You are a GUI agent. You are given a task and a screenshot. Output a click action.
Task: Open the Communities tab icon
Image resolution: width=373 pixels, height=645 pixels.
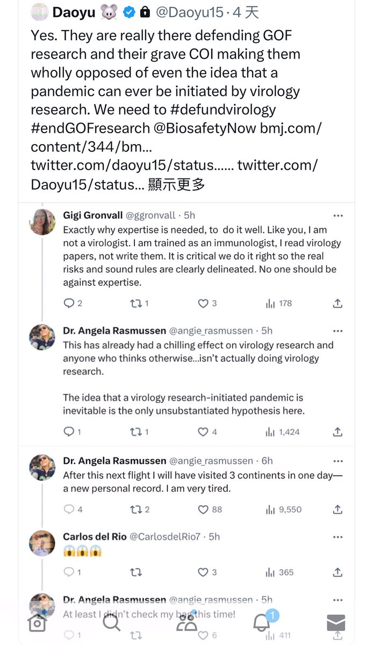coord(186,622)
